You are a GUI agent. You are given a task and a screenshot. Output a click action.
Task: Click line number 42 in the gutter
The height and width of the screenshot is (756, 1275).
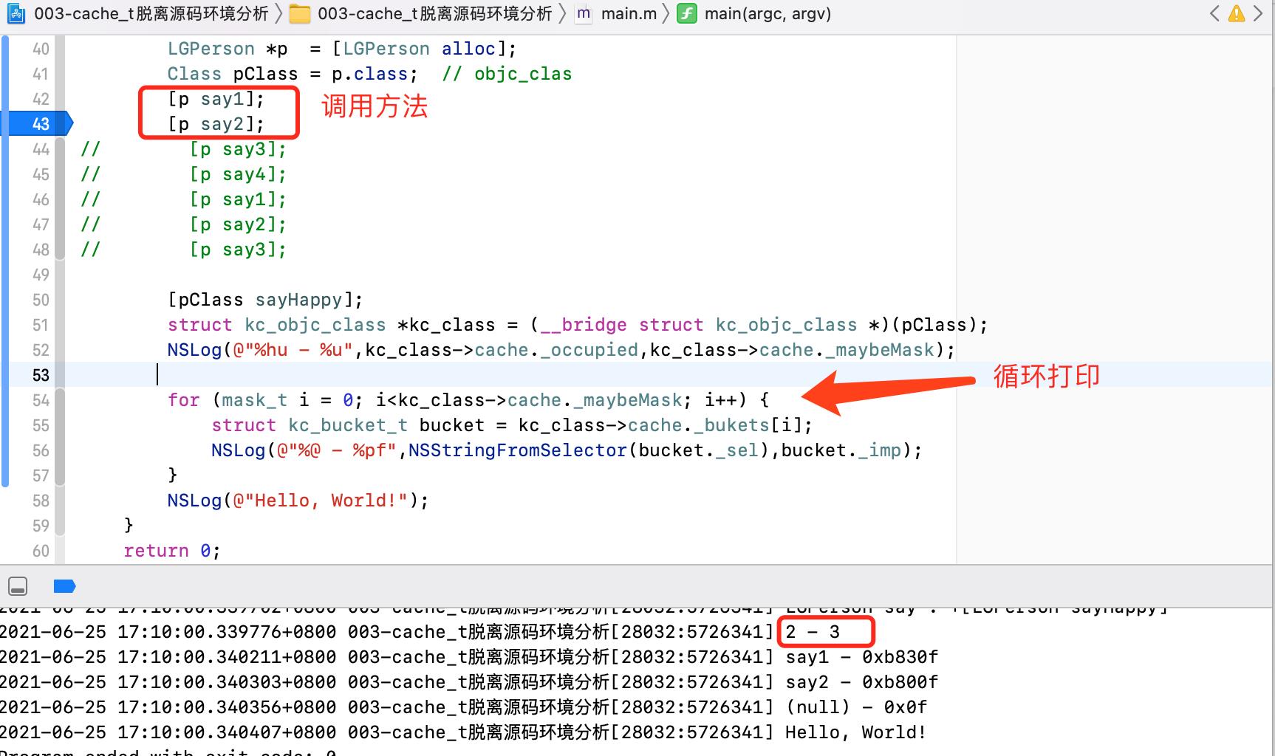tap(41, 99)
